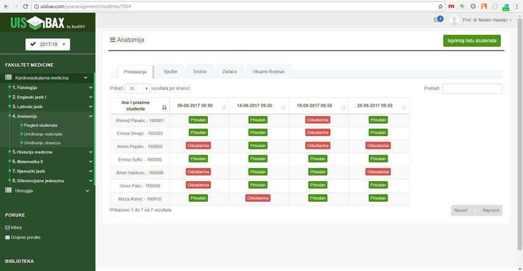Toggle Ahmed Pasalic 18-09-2017 Odsutan/na status

[x=317, y=120]
